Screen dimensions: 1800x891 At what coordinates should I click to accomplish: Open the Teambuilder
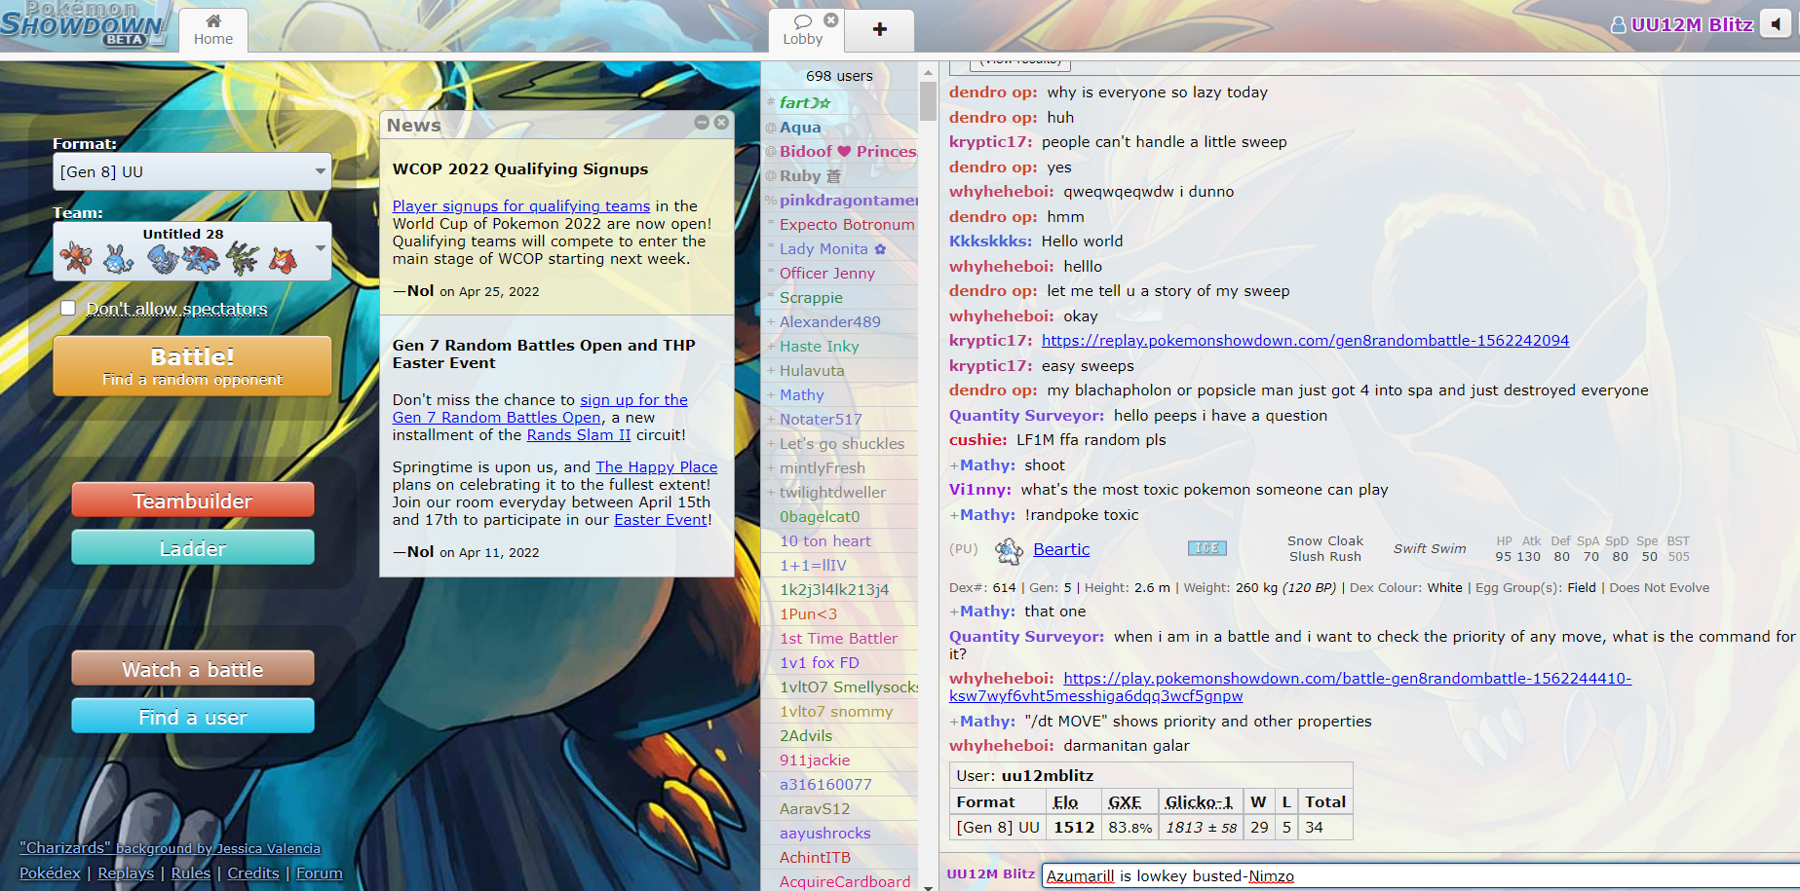tap(192, 501)
